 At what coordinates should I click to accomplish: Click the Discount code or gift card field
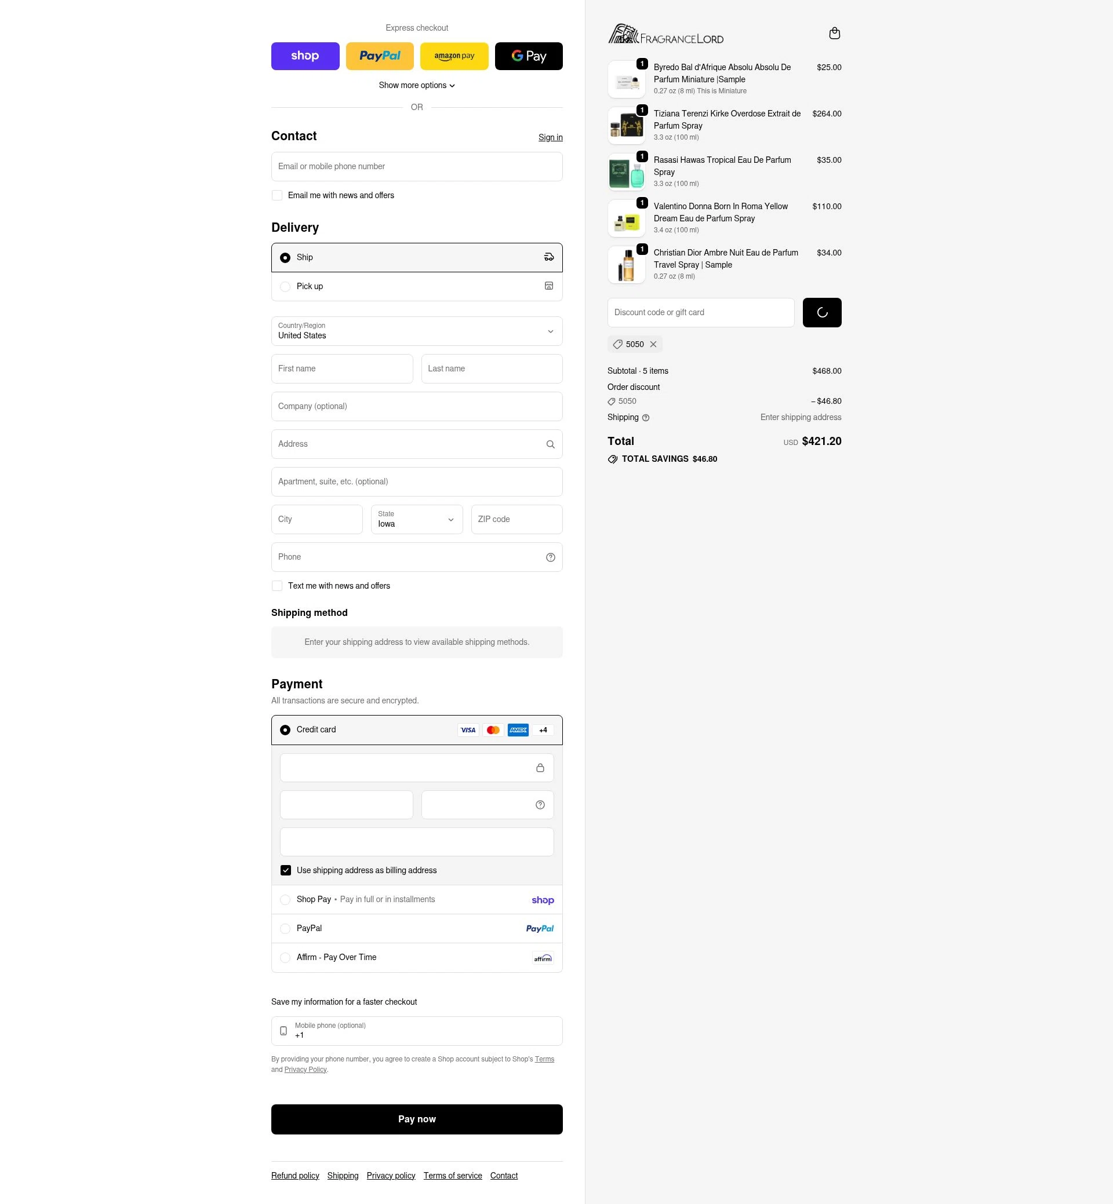tap(700, 312)
